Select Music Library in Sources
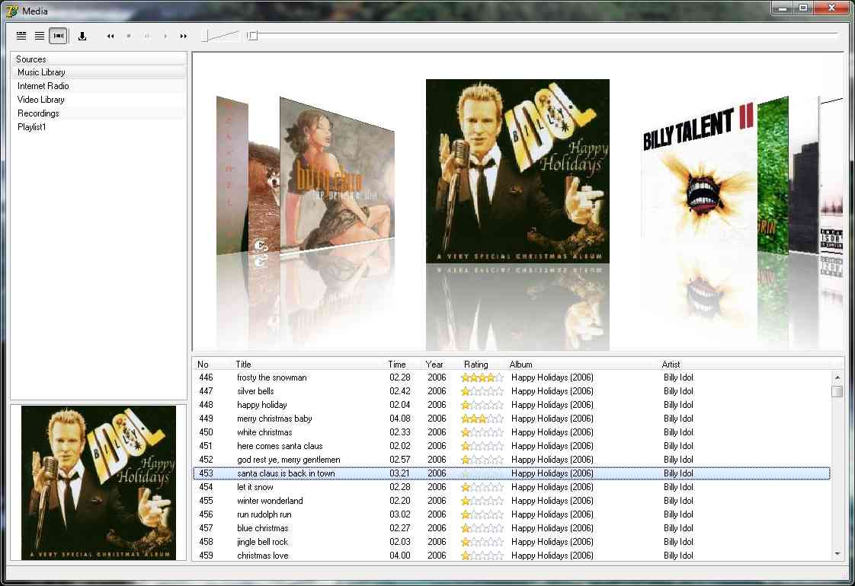The image size is (855, 586). click(x=99, y=72)
